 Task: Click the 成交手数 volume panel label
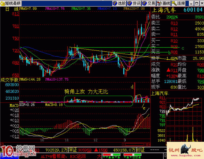pyautogui.click(x=10, y=80)
